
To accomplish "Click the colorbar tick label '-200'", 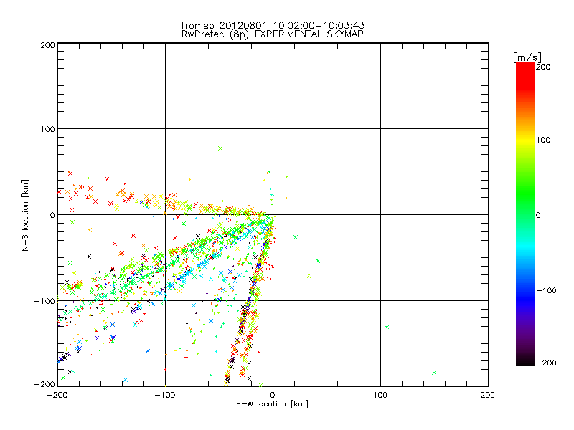I will point(546,363).
